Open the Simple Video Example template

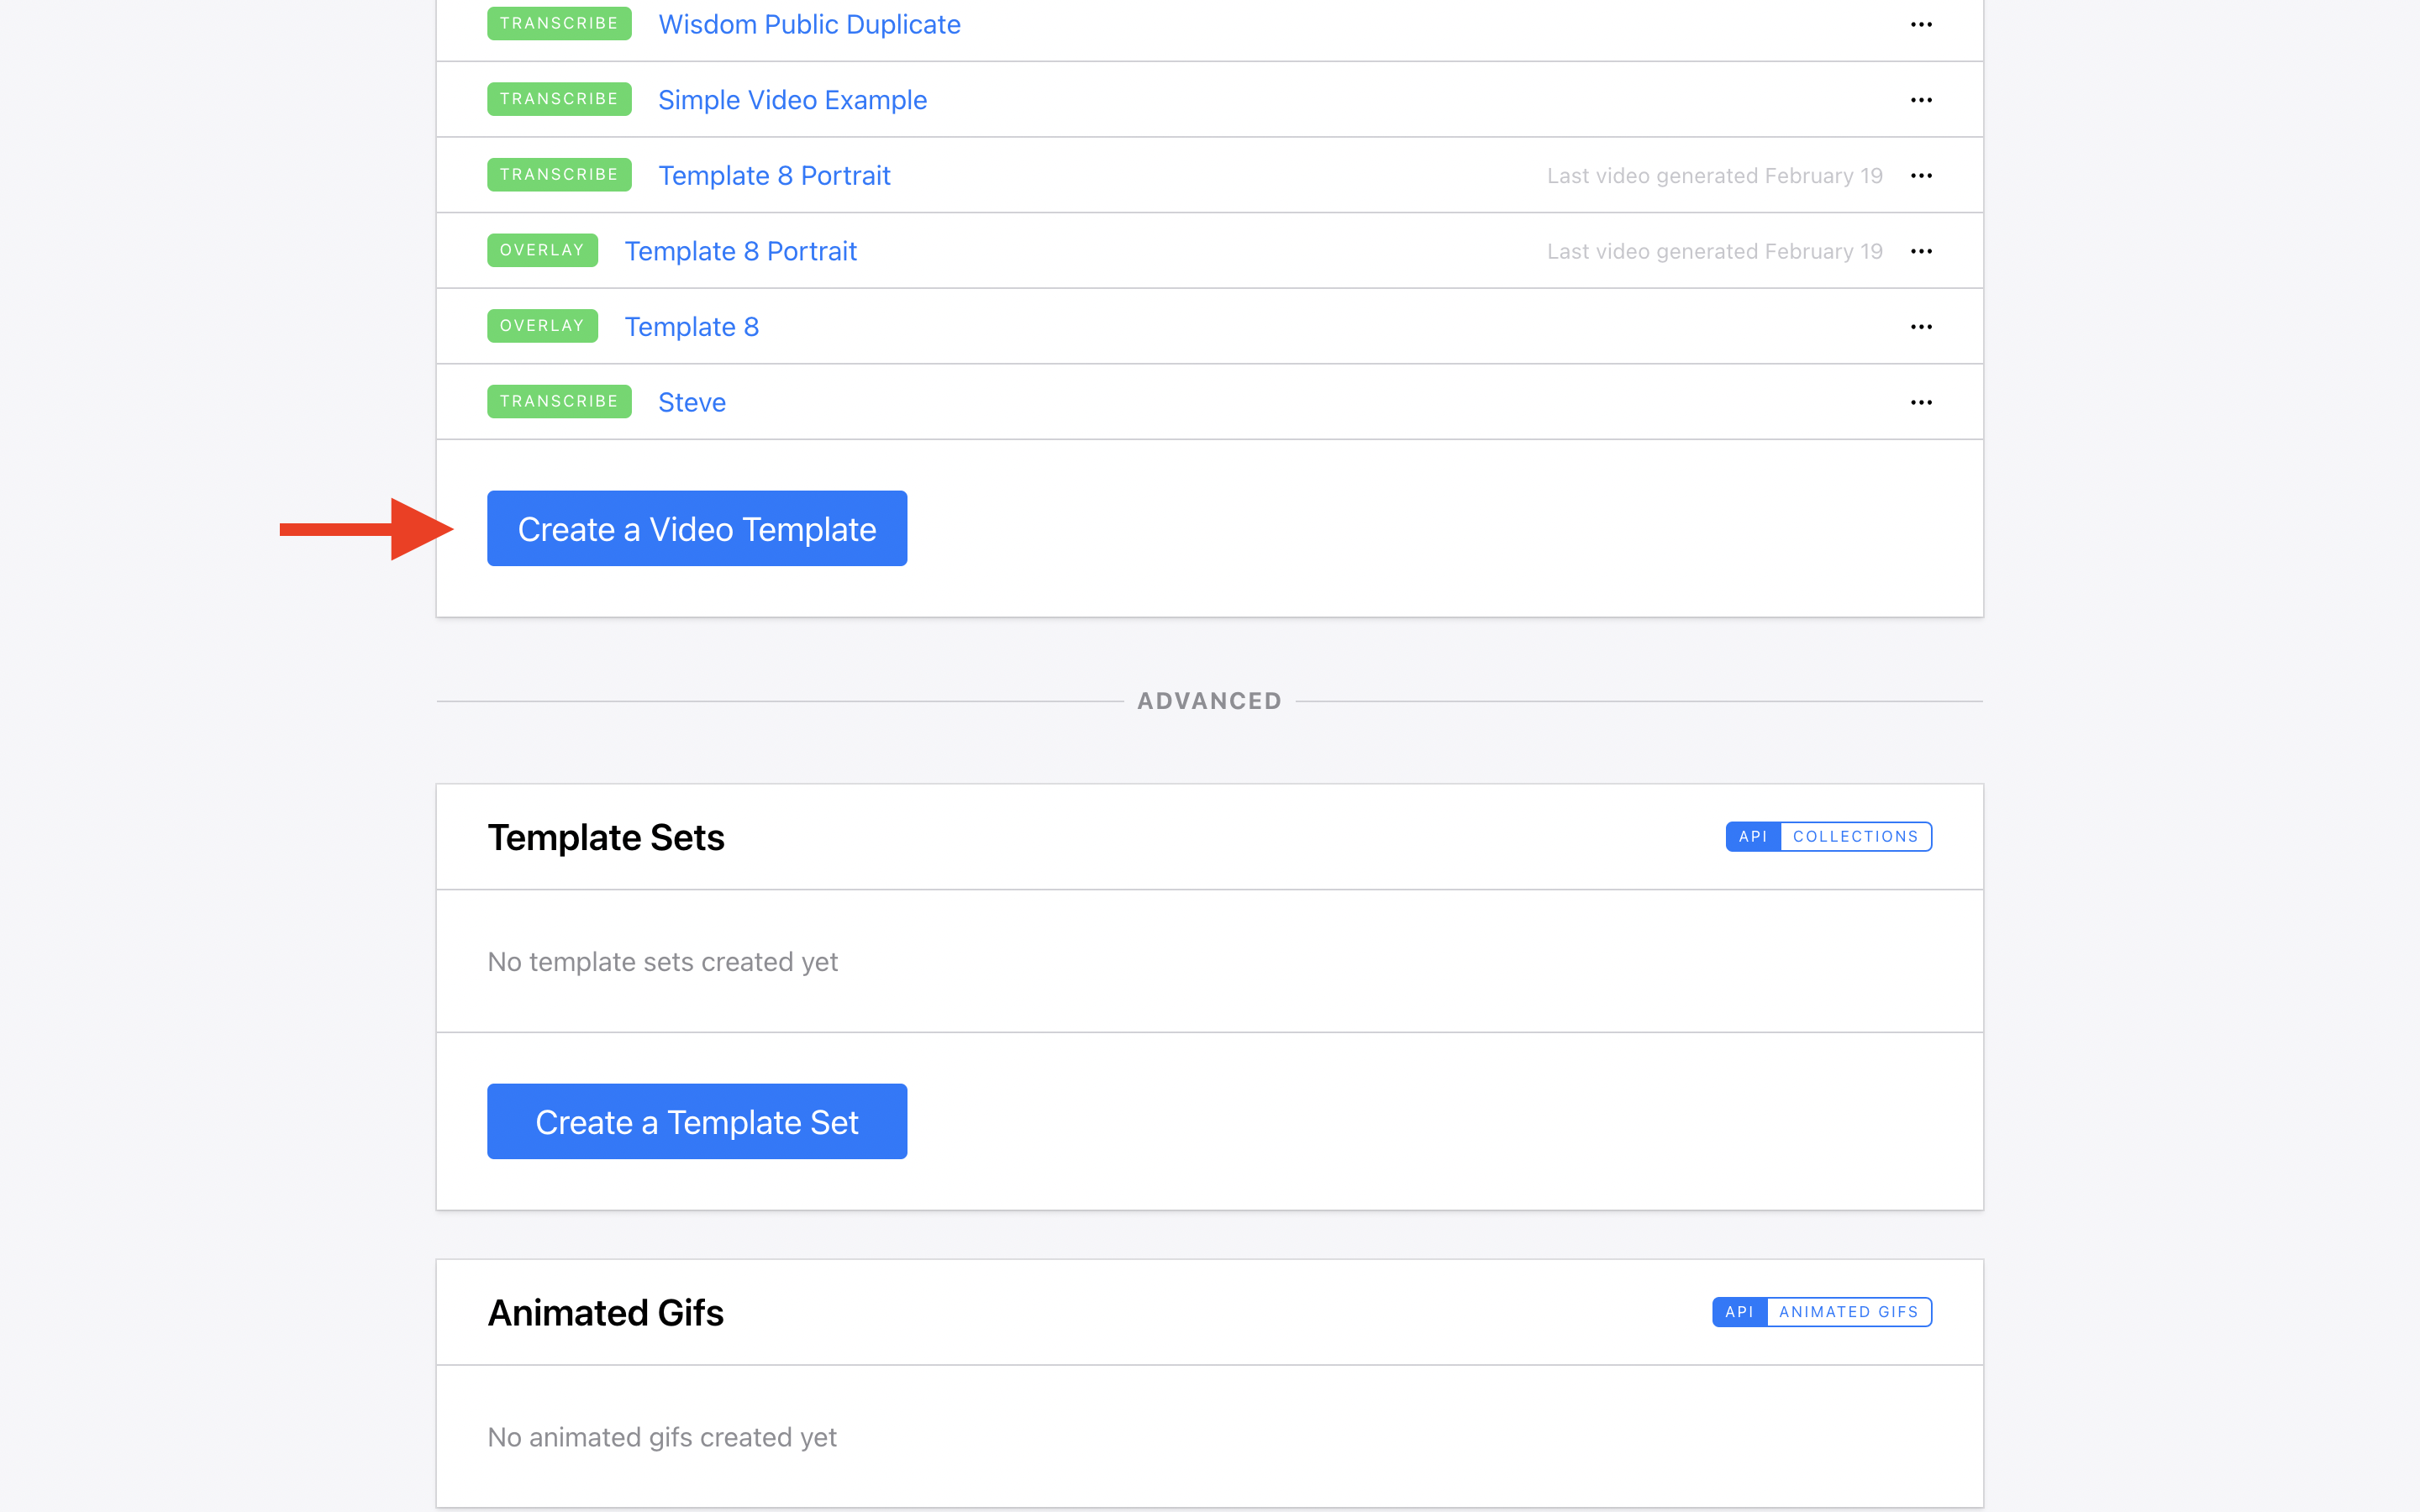point(792,100)
